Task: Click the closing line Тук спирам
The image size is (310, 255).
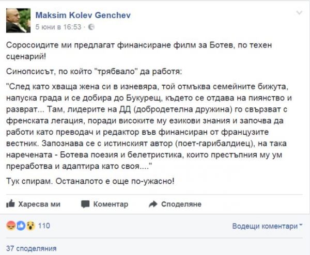Action: tap(90, 181)
